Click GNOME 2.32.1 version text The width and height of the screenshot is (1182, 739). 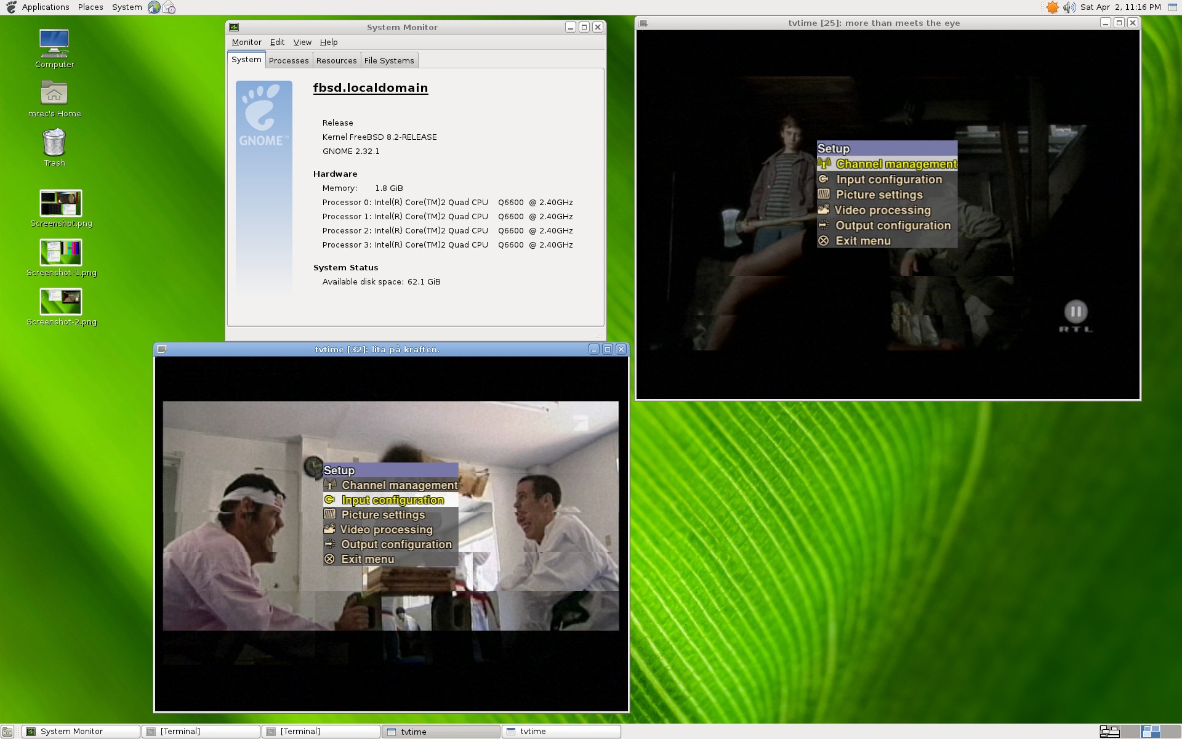[x=351, y=151]
